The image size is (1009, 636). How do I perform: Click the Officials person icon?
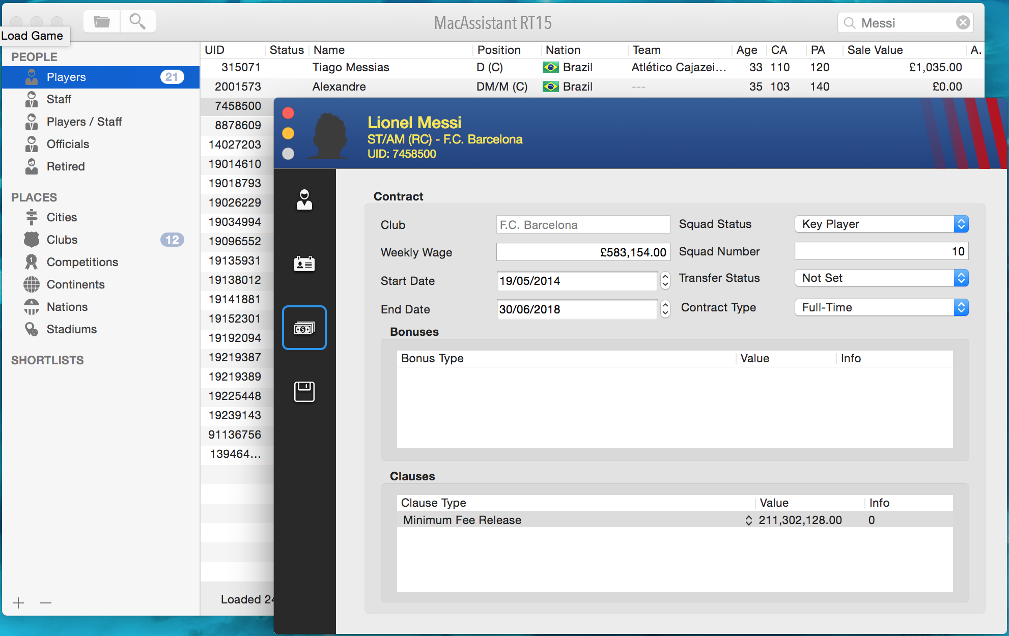[32, 144]
